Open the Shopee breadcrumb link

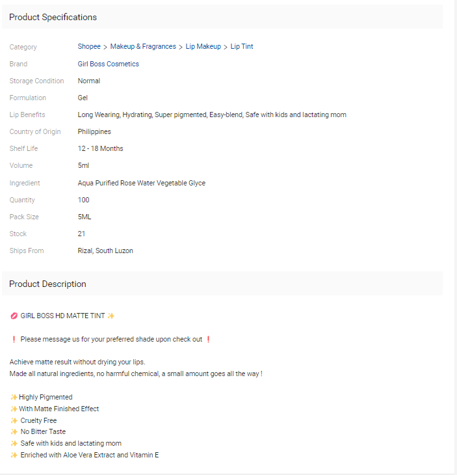pyautogui.click(x=89, y=47)
